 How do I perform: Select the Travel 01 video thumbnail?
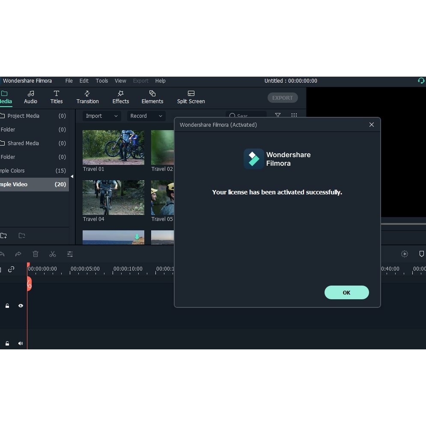pyautogui.click(x=113, y=148)
